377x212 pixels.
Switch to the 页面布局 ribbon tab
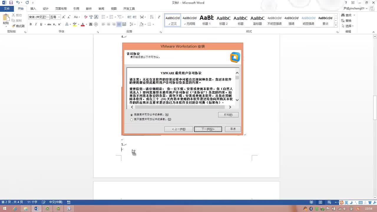61,9
